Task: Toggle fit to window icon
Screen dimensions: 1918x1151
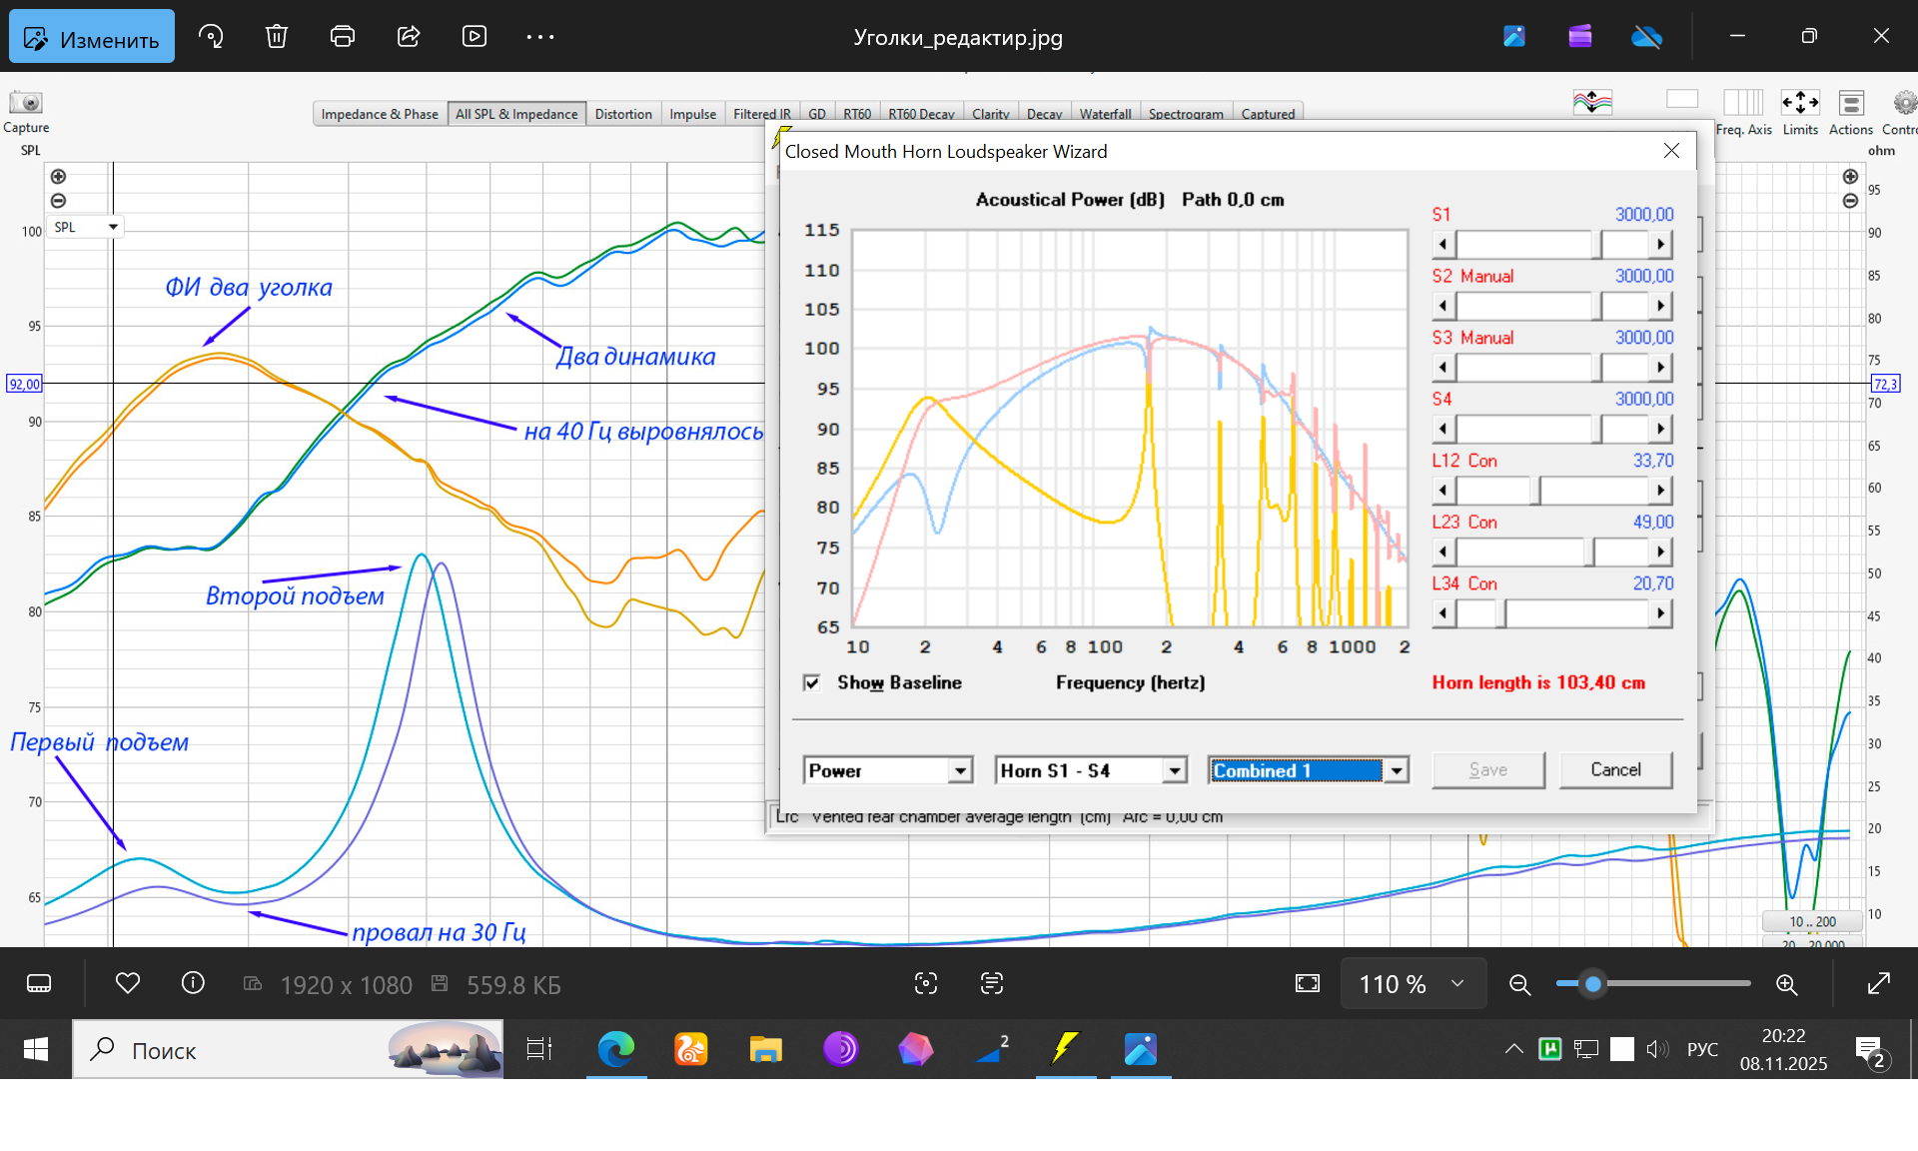Action: pos(1308,984)
